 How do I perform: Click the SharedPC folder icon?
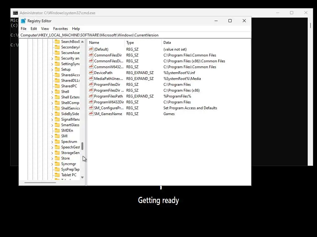[x=57, y=86]
